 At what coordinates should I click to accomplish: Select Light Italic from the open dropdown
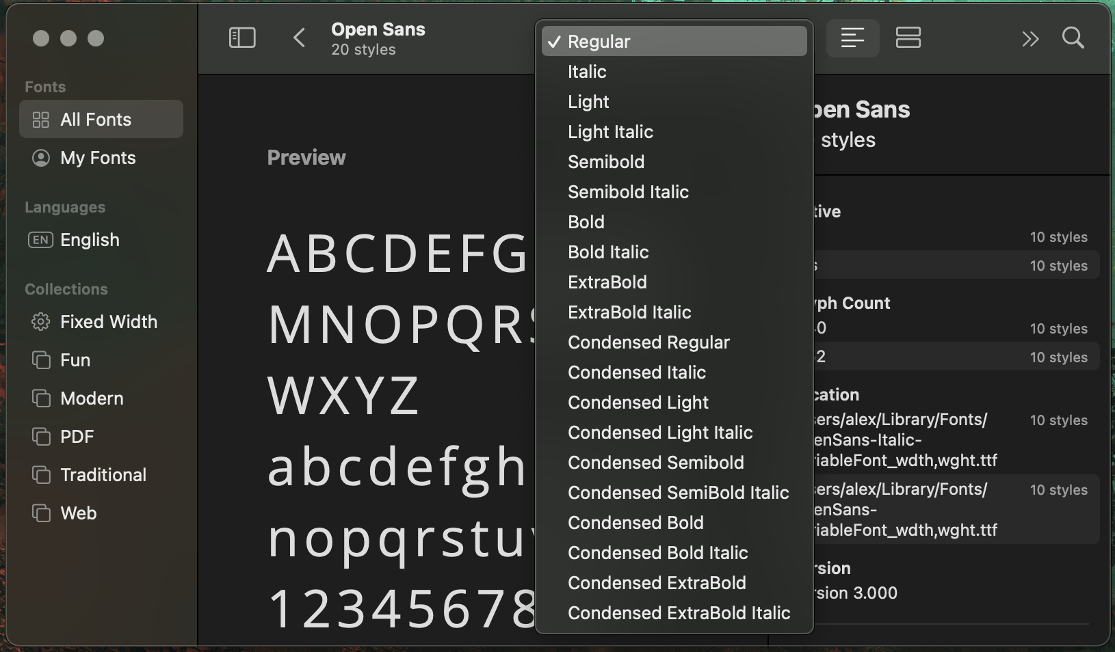610,132
